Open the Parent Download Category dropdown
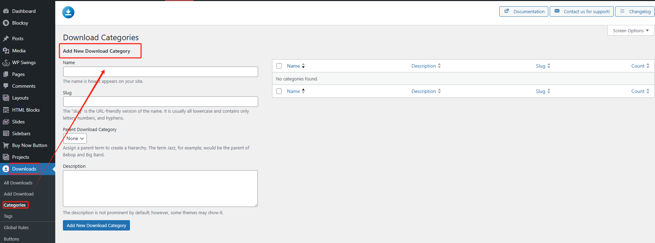The height and width of the screenshot is (243, 655). click(75, 138)
